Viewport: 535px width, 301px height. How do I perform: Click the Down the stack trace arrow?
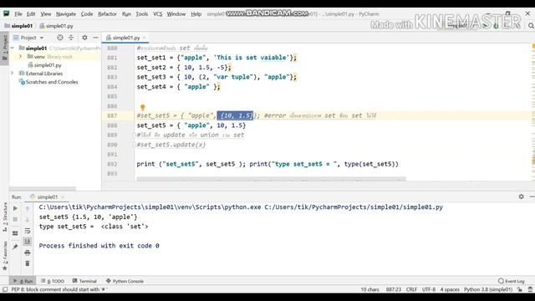(x=28, y=219)
